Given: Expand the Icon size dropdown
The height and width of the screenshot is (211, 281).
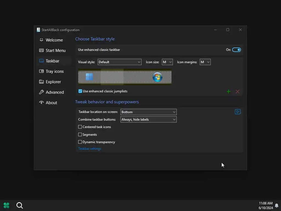Looking at the screenshot, I should [x=167, y=62].
